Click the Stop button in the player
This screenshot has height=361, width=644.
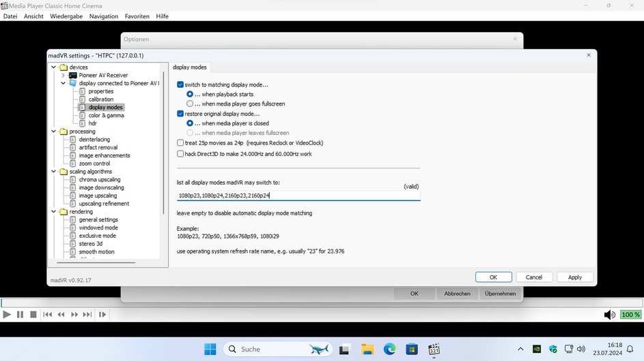click(x=33, y=315)
